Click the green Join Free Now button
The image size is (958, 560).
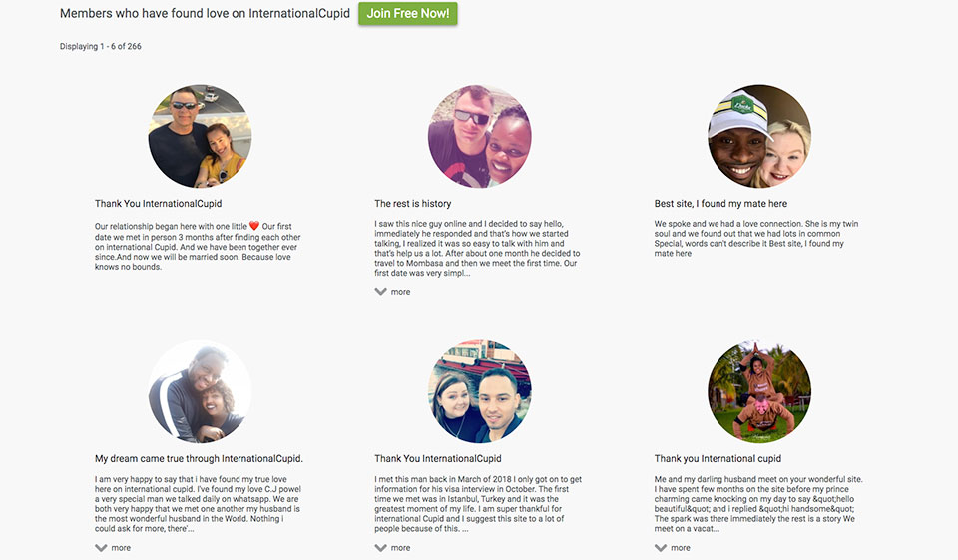(x=407, y=14)
